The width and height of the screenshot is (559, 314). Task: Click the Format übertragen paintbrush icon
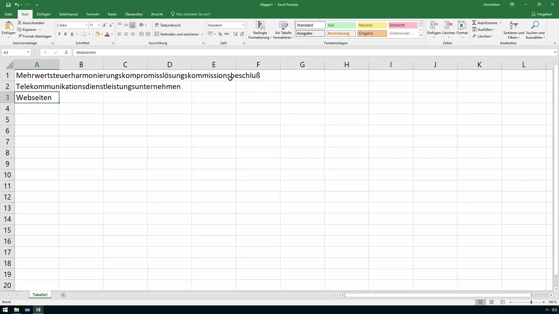20,36
